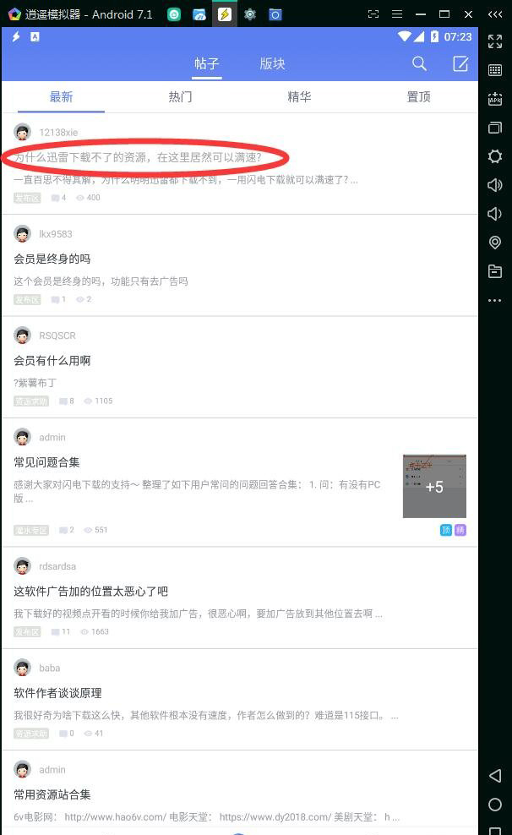Tap the Android back triangle button

[x=495, y=775]
